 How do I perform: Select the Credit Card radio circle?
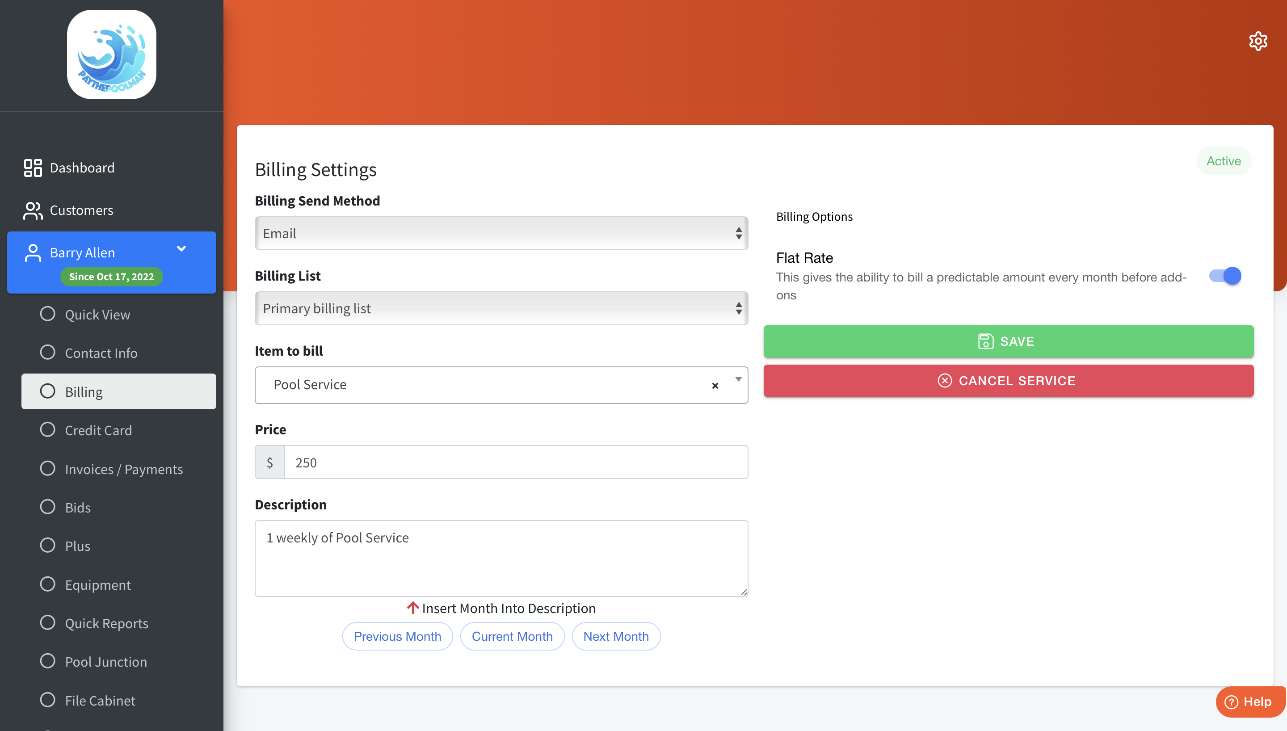point(48,430)
